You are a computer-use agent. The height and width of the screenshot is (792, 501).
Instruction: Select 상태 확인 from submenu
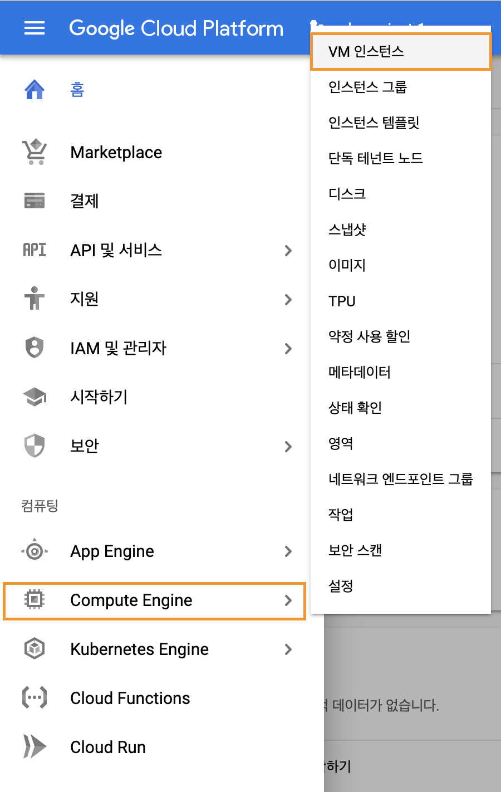pos(401,408)
